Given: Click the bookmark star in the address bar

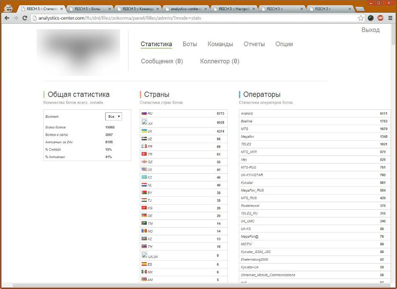Looking at the screenshot, I should pos(361,18).
